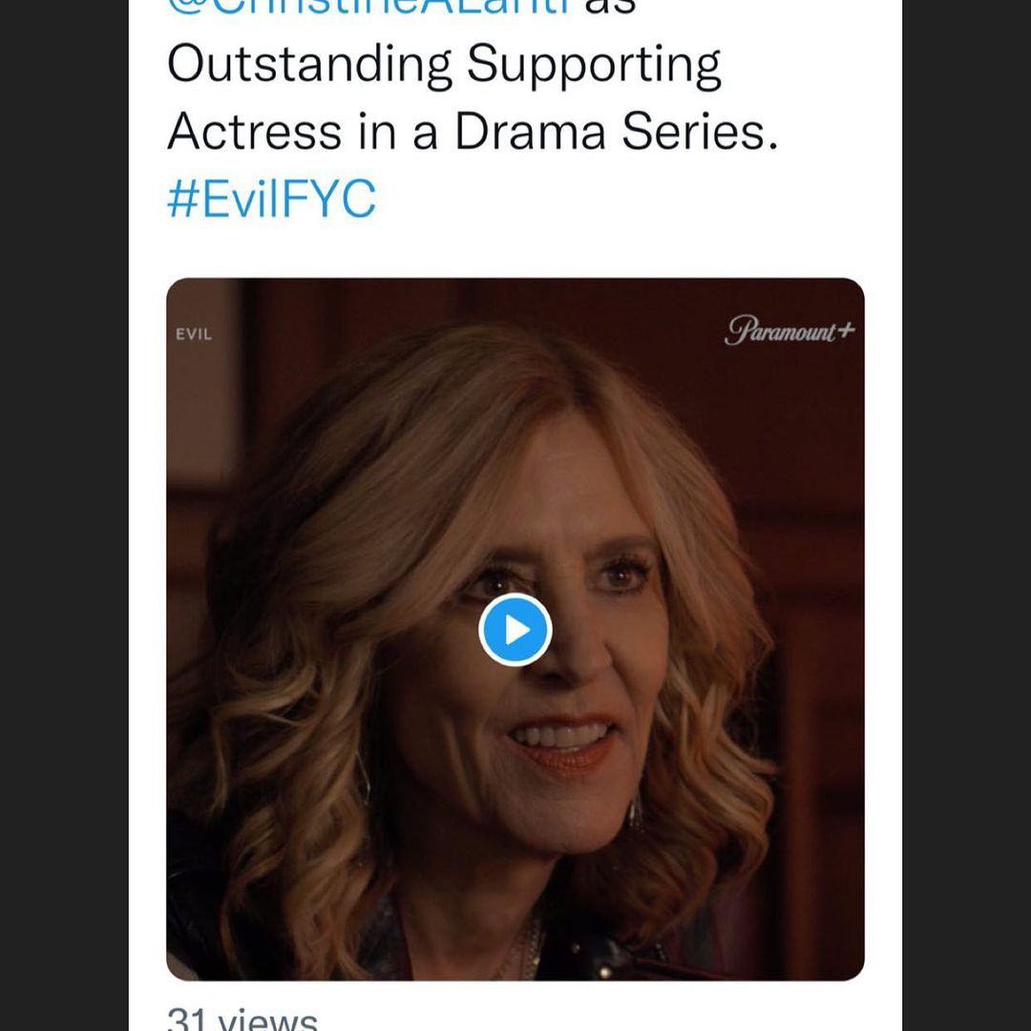
Task: Click the Paramount+ logo watermark
Action: point(789,332)
